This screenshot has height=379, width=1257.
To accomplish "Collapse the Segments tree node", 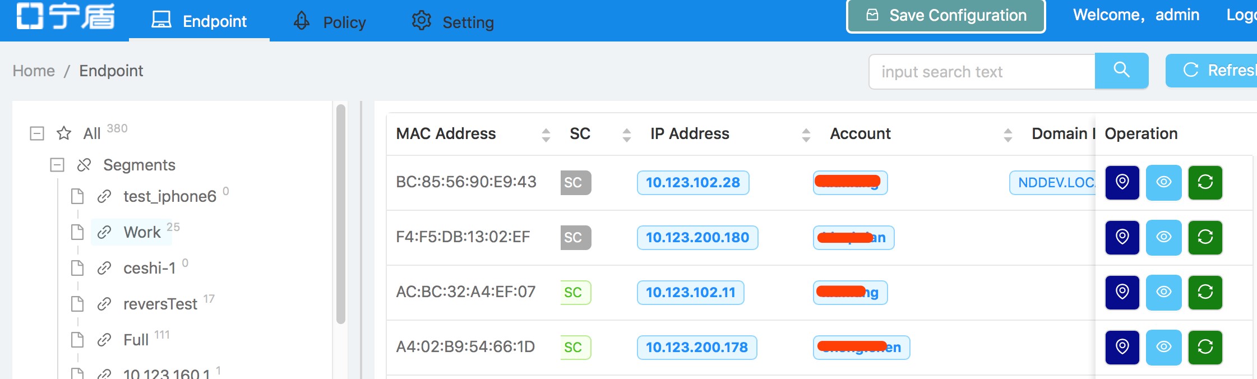I will pos(57,165).
